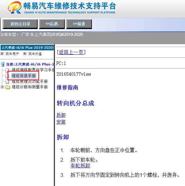Click the 菜单展开 list icon
The width and height of the screenshot is (185, 186).
click(x=2, y=54)
